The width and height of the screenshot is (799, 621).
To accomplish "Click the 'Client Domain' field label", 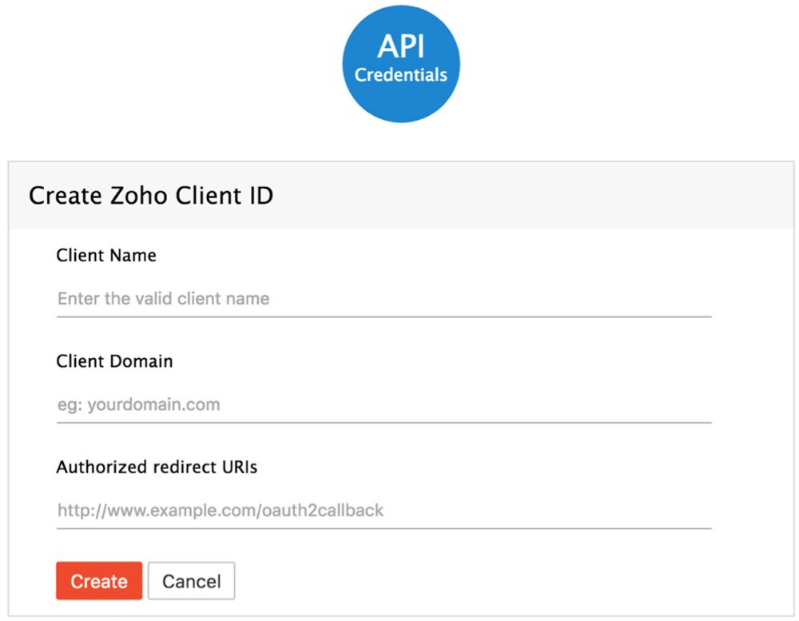I will (114, 361).
